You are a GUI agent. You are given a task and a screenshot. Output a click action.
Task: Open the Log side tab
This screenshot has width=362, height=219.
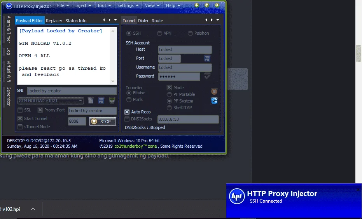pyautogui.click(x=9, y=51)
